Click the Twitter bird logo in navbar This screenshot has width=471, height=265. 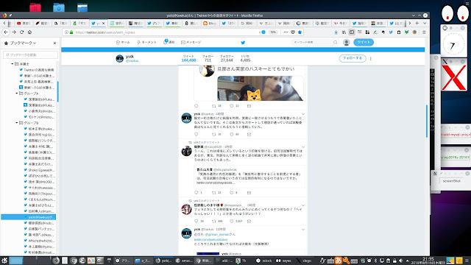[243, 43]
